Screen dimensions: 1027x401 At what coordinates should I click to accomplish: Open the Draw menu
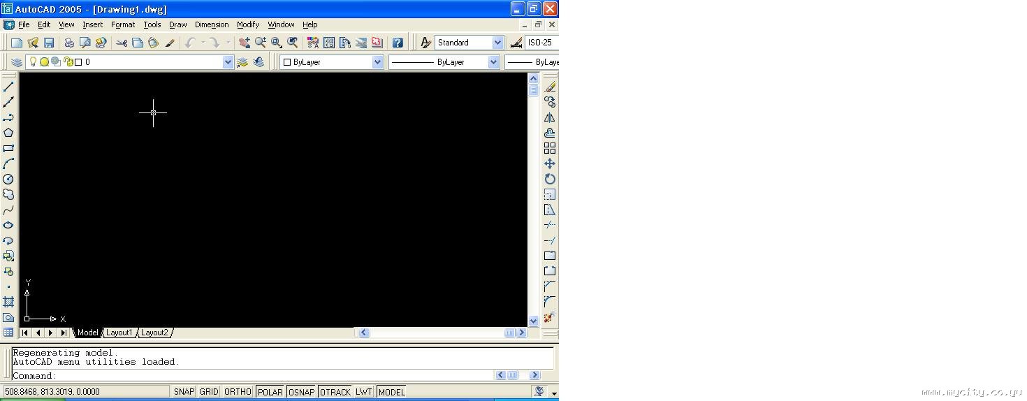[x=178, y=24]
